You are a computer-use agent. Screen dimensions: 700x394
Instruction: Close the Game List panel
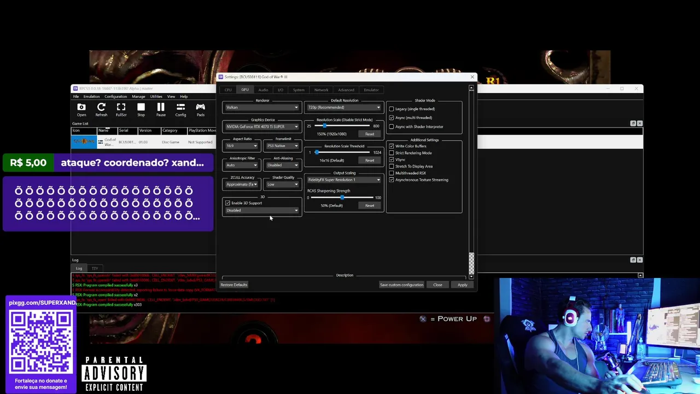pyautogui.click(x=639, y=124)
